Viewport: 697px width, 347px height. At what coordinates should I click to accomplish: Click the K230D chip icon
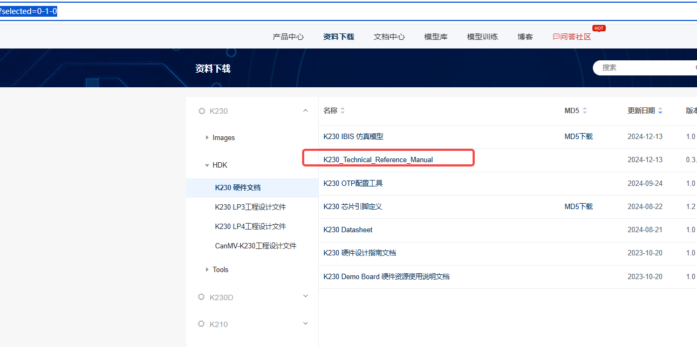tap(202, 297)
